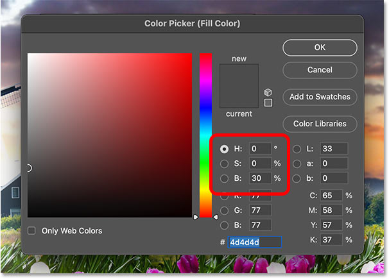
Task: Click the web-safe color square below the cube
Action: [268, 103]
